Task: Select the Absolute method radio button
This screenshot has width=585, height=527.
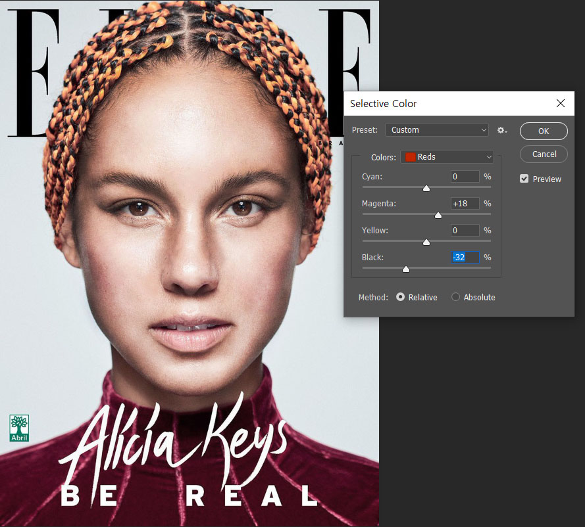Action: point(455,297)
